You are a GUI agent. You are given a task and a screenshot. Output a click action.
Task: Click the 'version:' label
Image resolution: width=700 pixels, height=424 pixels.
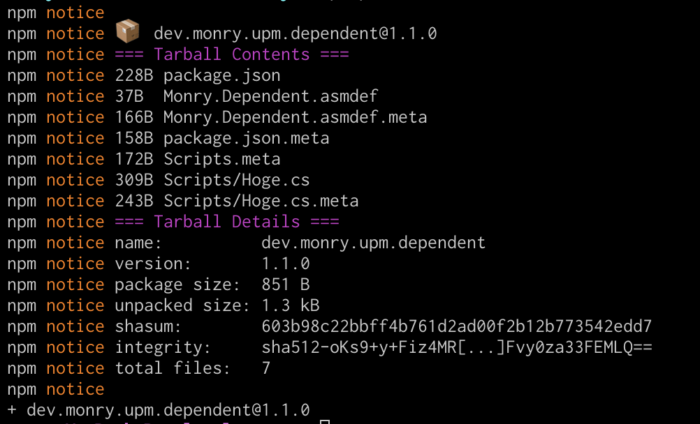coord(153,264)
